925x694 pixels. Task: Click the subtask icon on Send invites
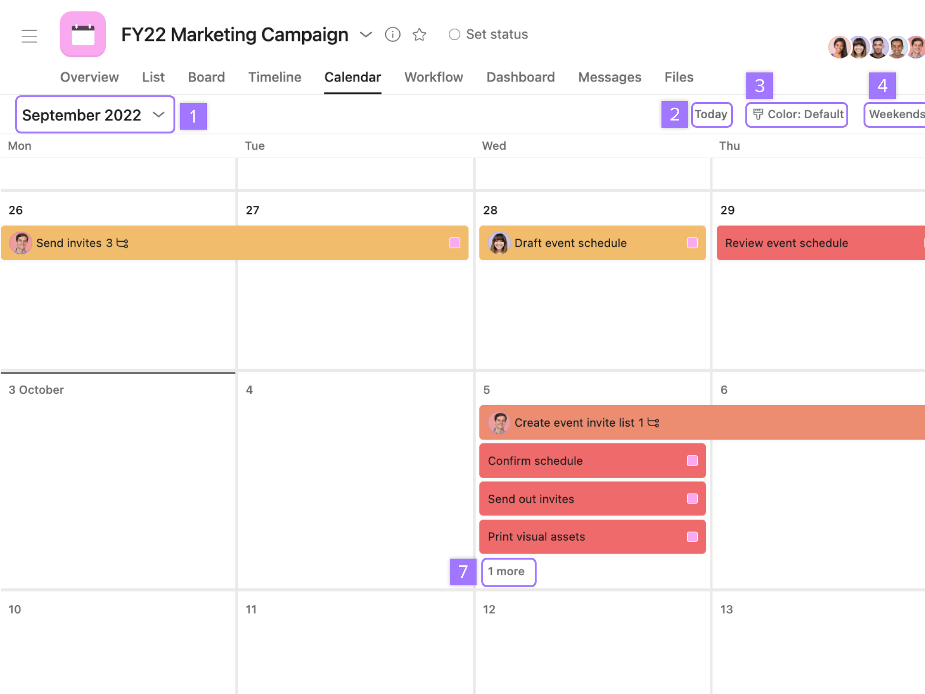click(122, 243)
